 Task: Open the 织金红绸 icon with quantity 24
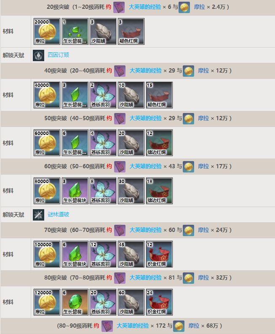pos(159,302)
